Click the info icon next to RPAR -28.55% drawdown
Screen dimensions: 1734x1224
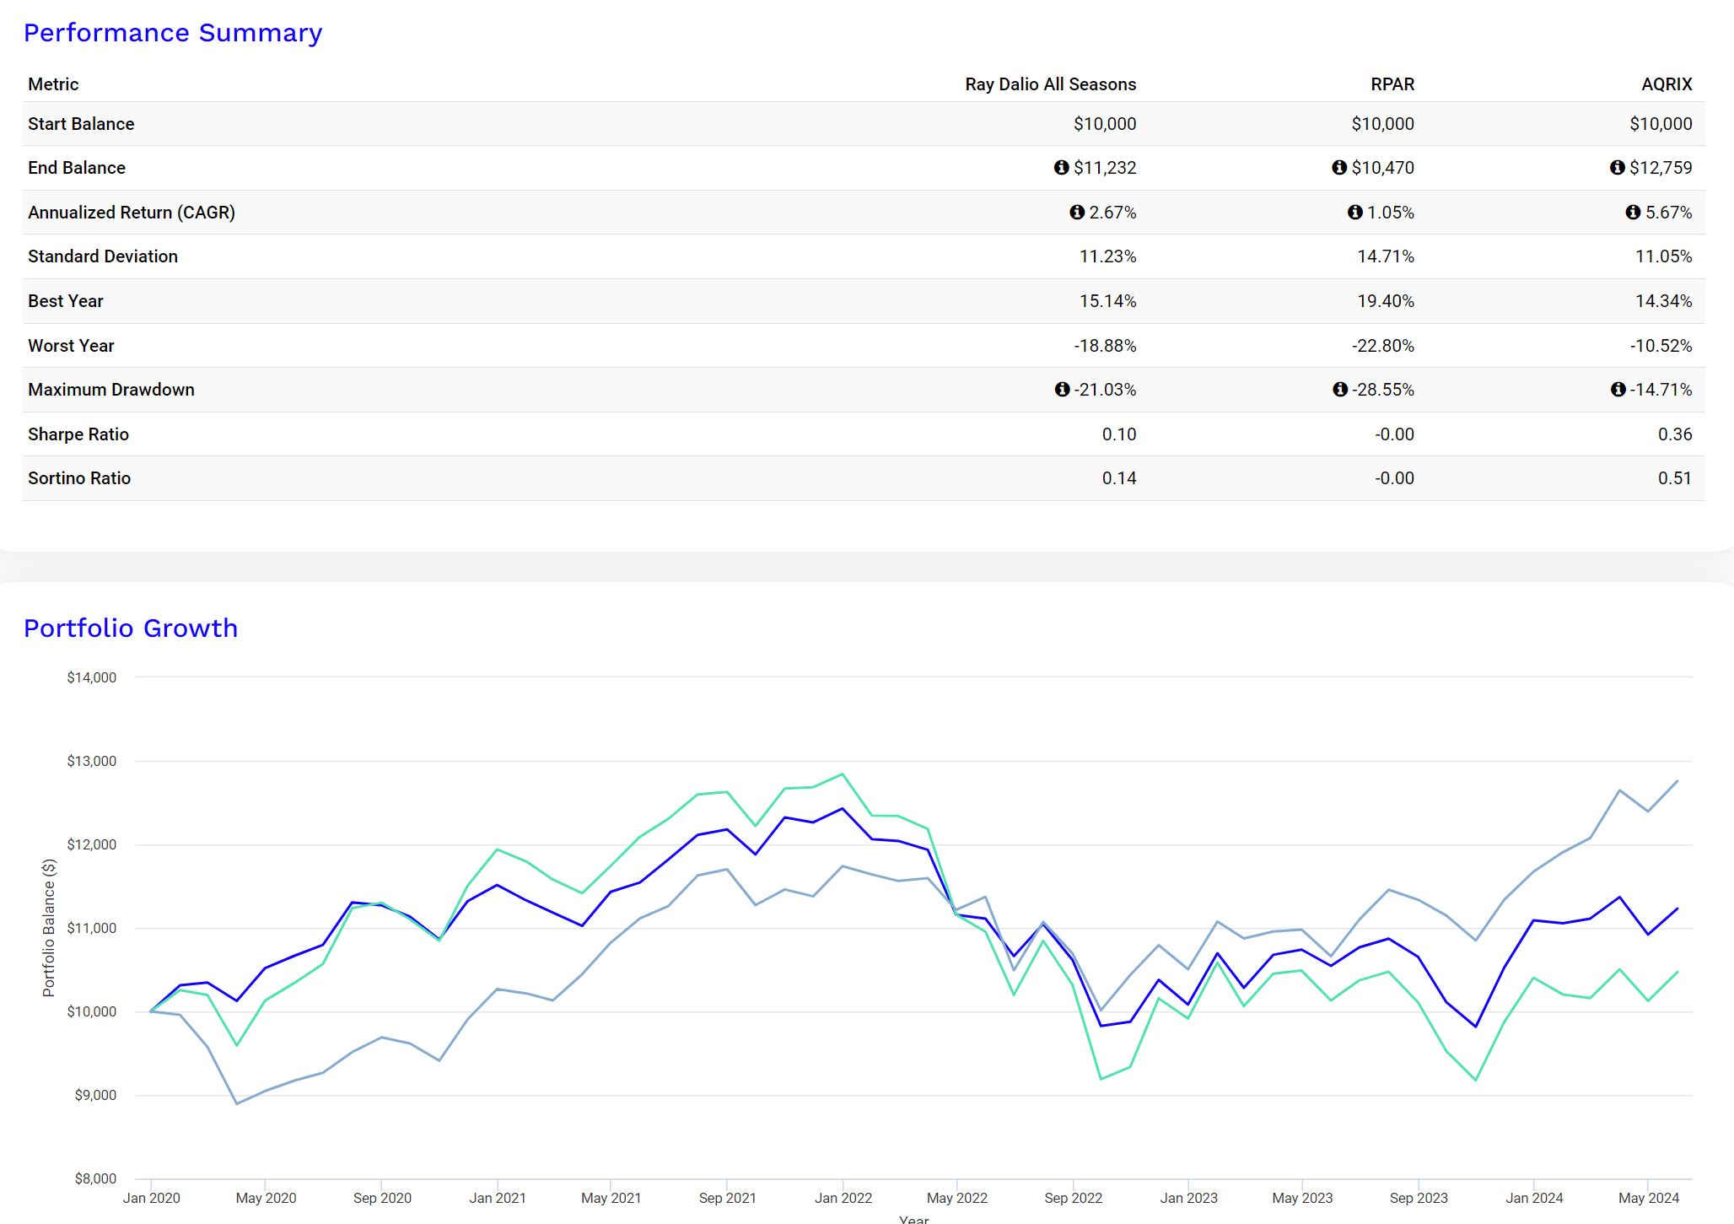[1339, 389]
